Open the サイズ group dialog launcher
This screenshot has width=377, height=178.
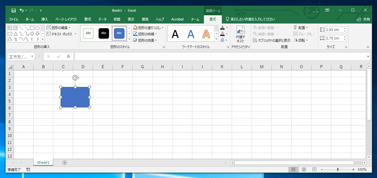point(346,47)
